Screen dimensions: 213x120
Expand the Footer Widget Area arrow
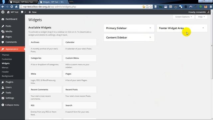tap(203, 28)
